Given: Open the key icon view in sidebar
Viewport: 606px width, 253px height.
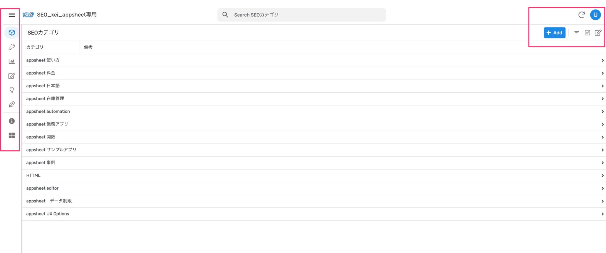Looking at the screenshot, I should [12, 47].
